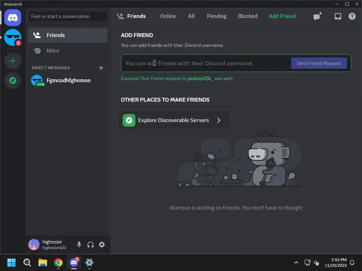The width and height of the screenshot is (362, 271).
Task: Open the taskbar clock and date
Action: point(336,263)
